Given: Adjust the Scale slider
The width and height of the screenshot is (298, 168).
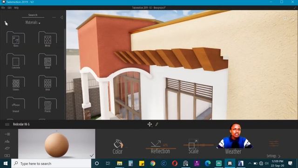Looking at the screenshot, I should (198, 145).
